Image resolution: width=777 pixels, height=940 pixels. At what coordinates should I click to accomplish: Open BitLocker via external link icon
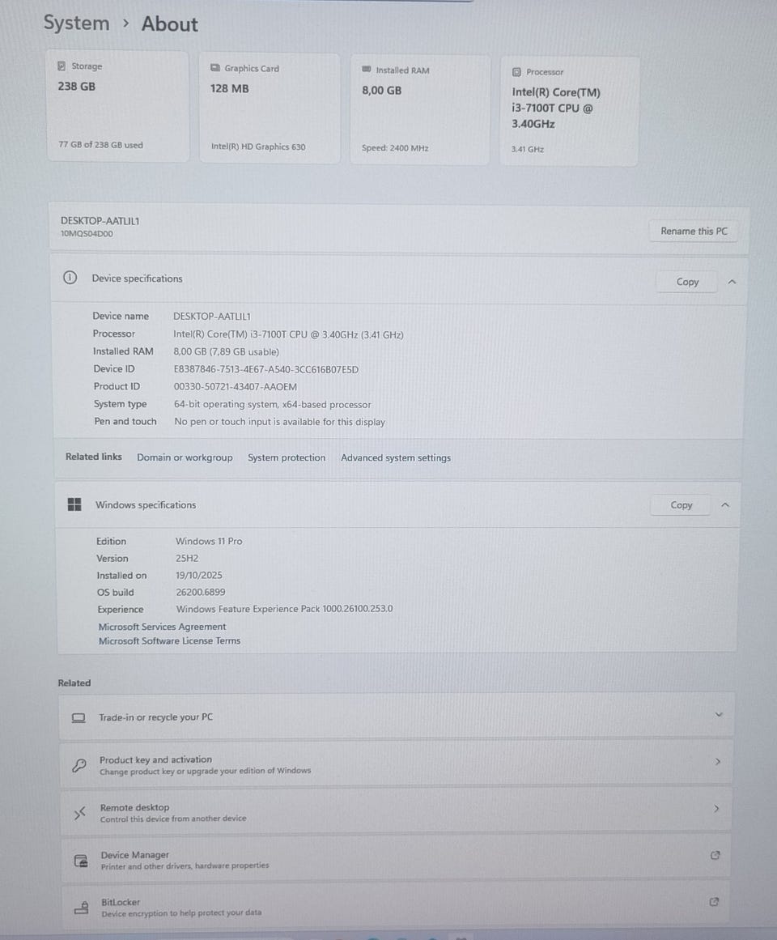(x=714, y=902)
